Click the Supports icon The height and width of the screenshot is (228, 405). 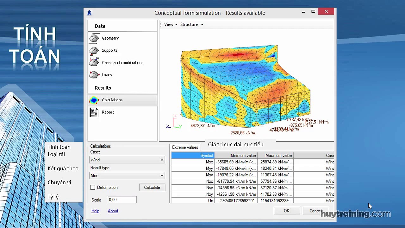coord(94,50)
